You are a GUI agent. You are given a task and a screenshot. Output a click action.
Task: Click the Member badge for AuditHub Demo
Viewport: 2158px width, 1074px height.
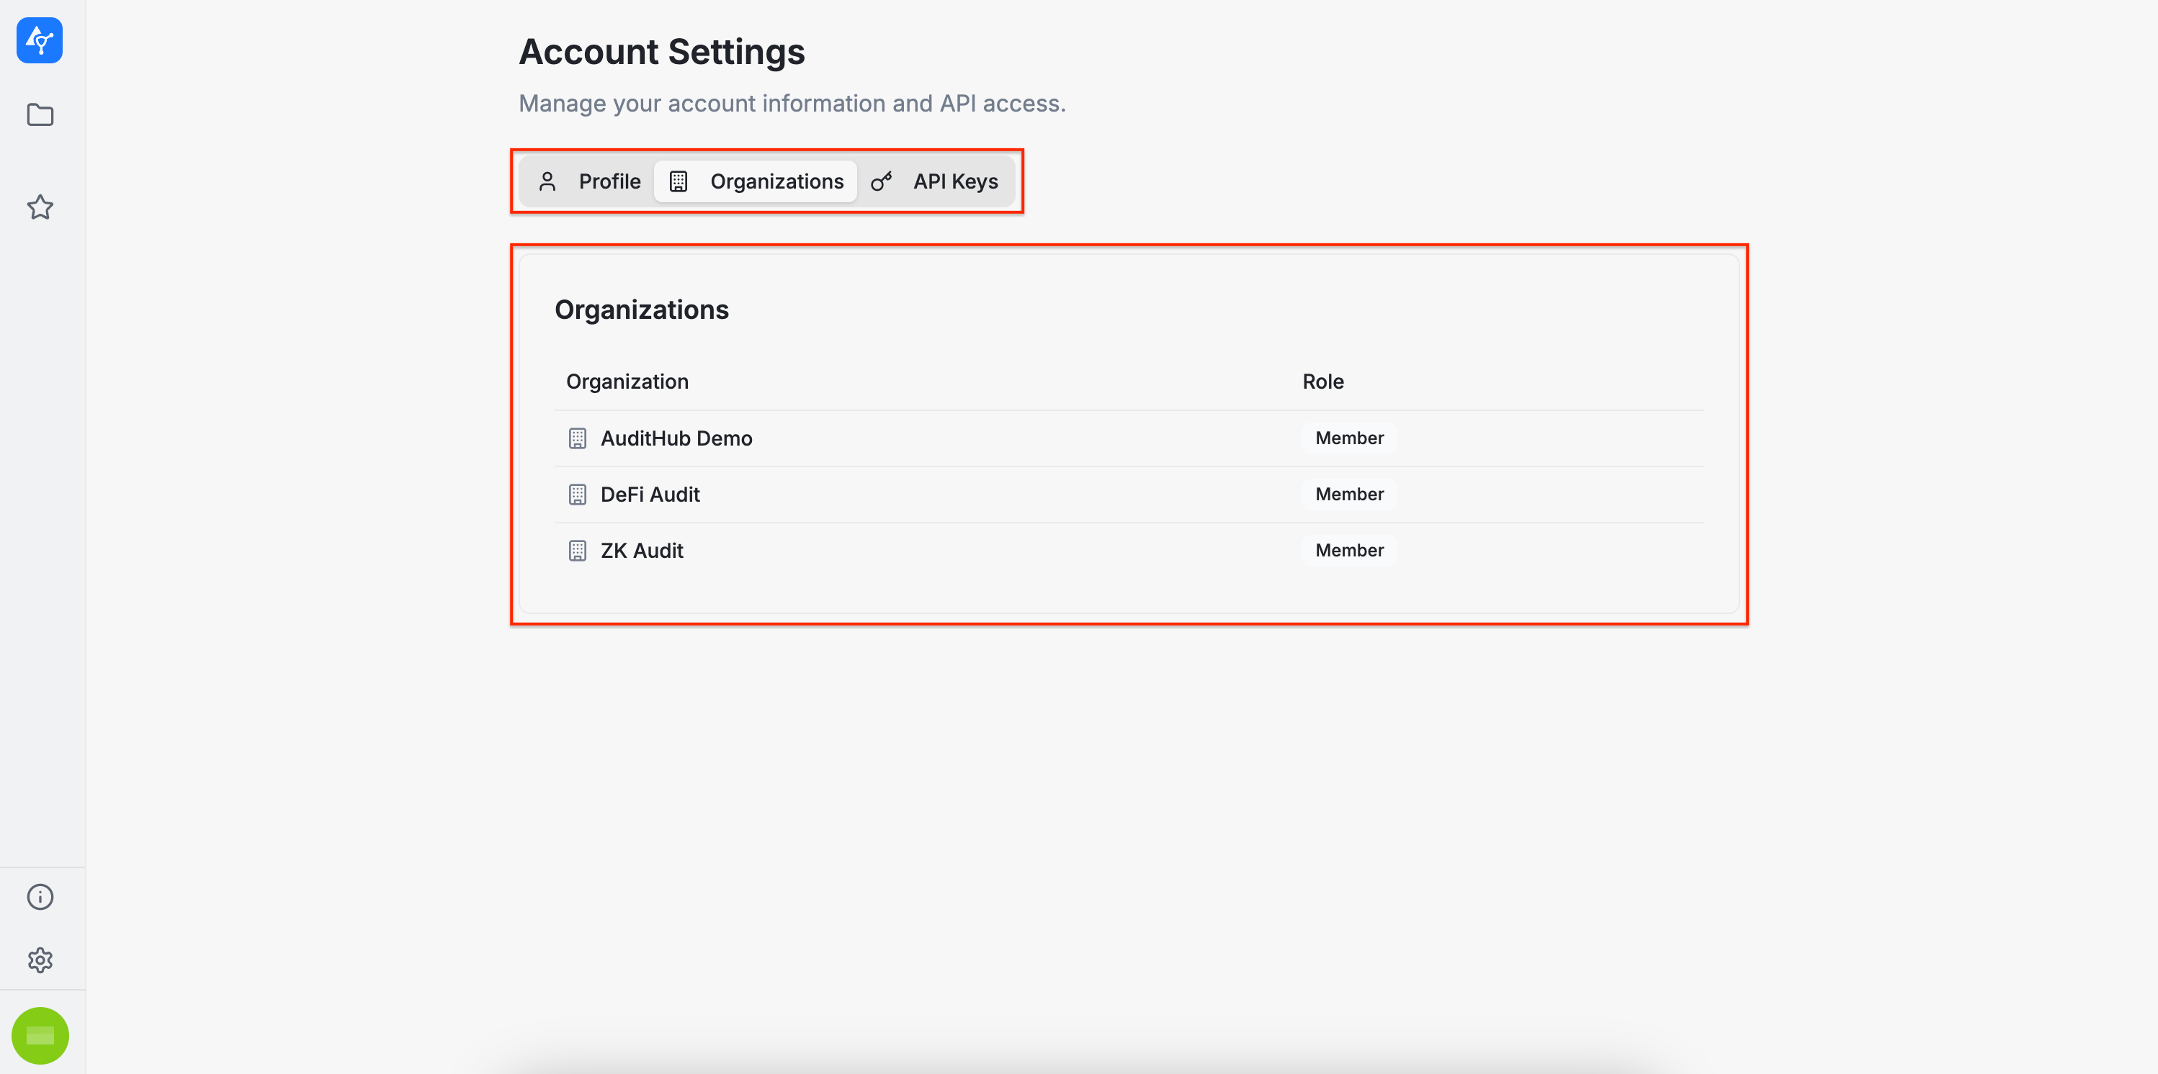tap(1348, 438)
